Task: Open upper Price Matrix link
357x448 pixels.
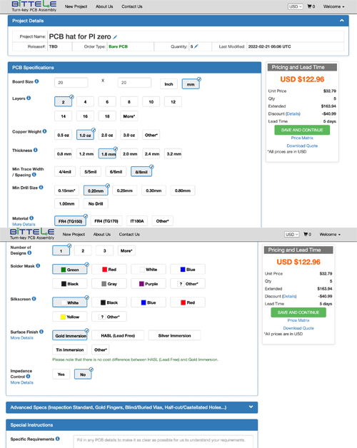Action: (302, 138)
